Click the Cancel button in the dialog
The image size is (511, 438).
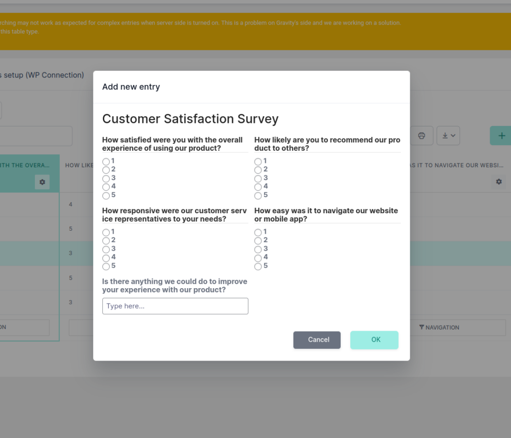(x=317, y=340)
